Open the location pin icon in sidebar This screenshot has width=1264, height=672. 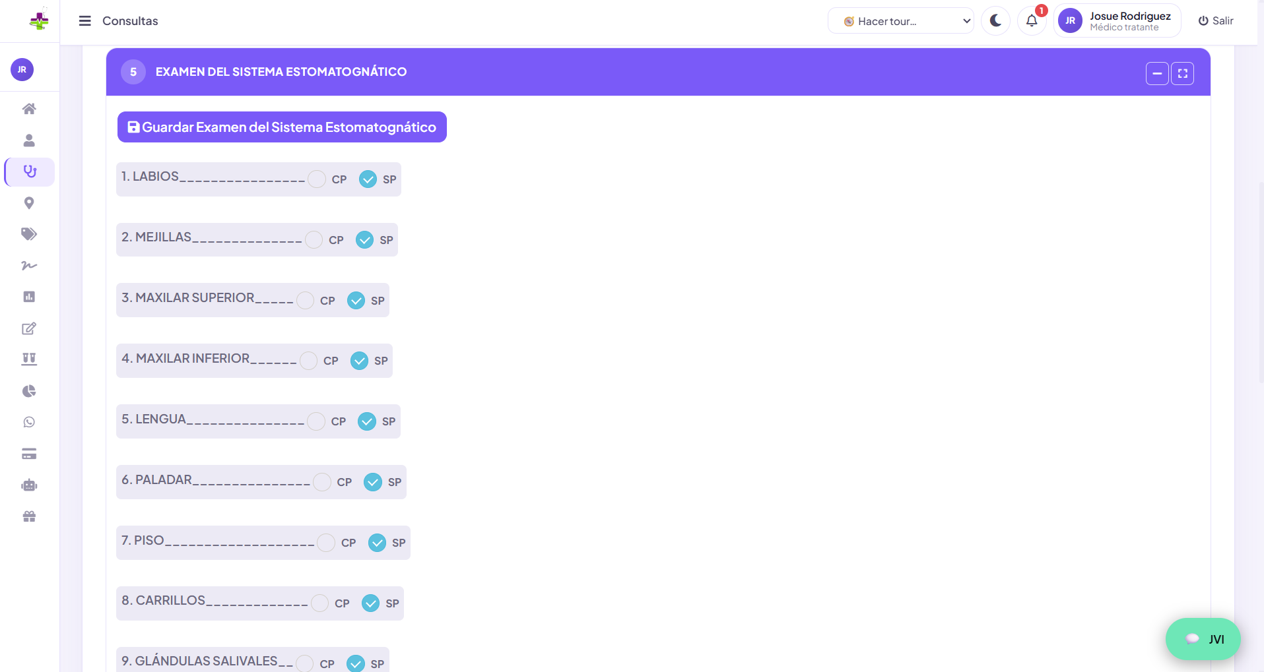tap(29, 203)
